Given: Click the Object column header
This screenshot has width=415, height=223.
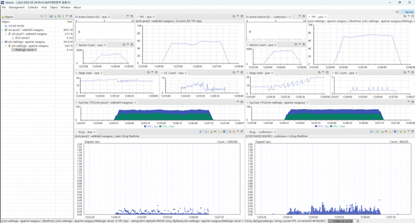Looking at the screenshot, I should 28,22.
